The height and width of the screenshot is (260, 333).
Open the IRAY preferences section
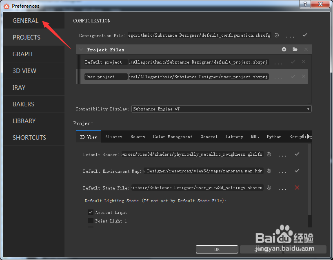34,87
